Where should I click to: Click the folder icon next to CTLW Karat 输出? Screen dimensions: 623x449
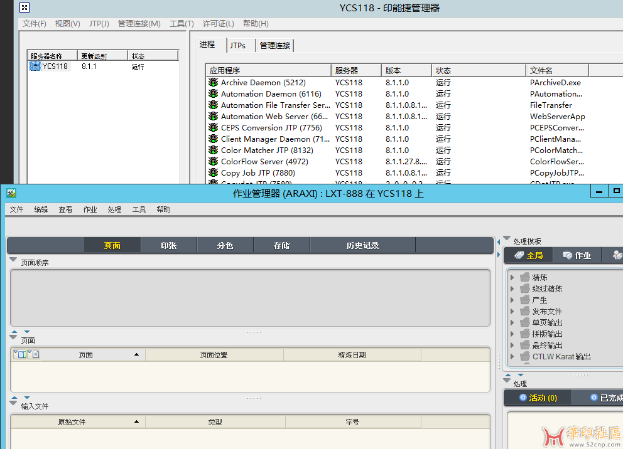525,356
